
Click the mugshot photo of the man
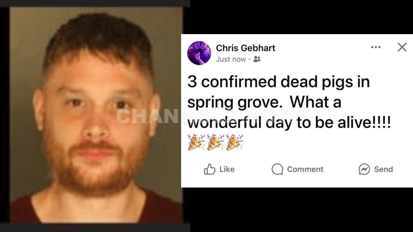click(x=96, y=115)
